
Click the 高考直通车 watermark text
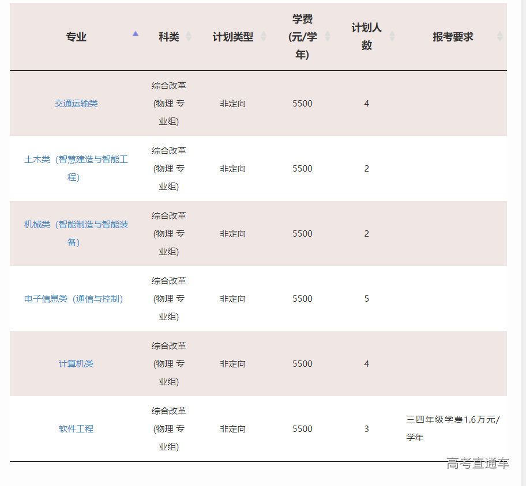coord(478,463)
